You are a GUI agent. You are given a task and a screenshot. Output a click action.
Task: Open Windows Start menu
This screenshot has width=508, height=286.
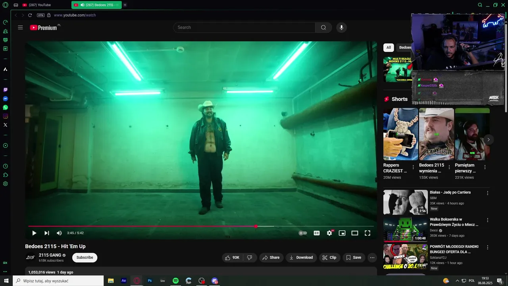(6, 281)
